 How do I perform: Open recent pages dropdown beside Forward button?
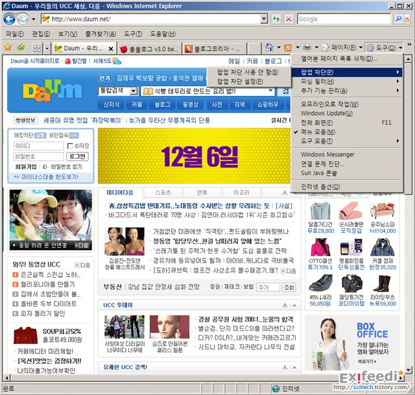point(33,19)
